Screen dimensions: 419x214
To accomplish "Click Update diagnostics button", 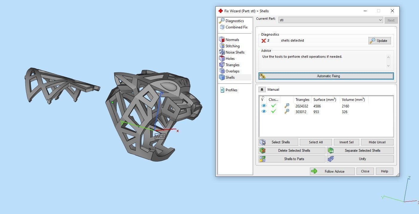I will click(x=380, y=41).
